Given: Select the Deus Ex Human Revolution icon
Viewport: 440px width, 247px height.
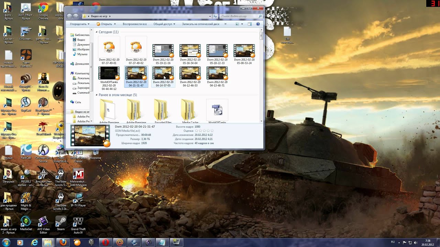Looking at the screenshot, I should 43,82.
